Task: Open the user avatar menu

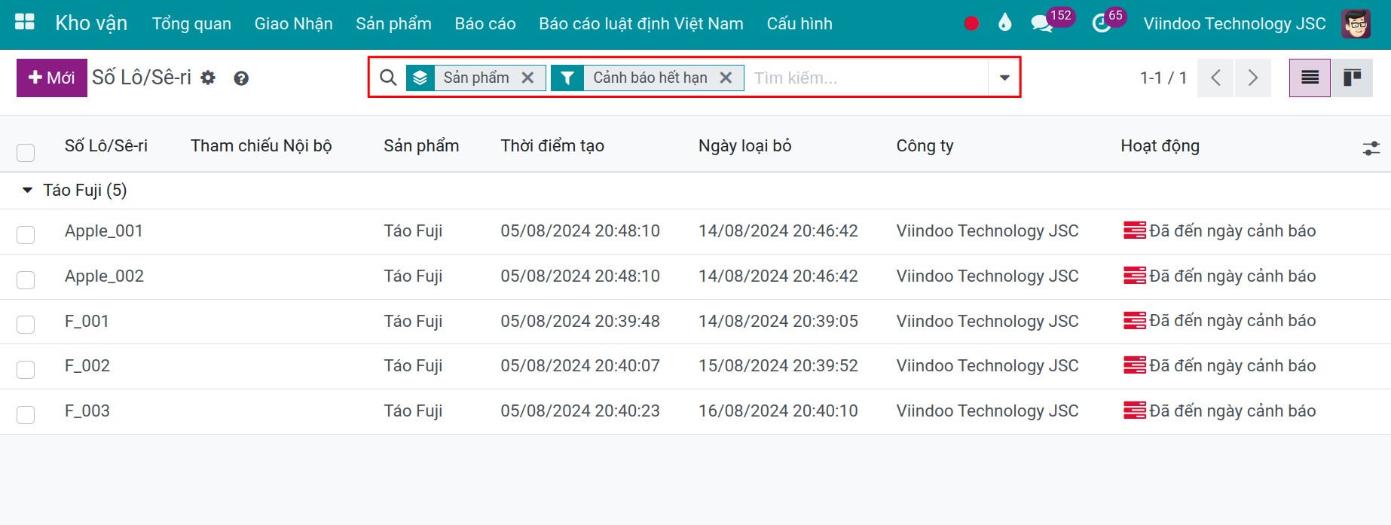Action: click(x=1356, y=23)
